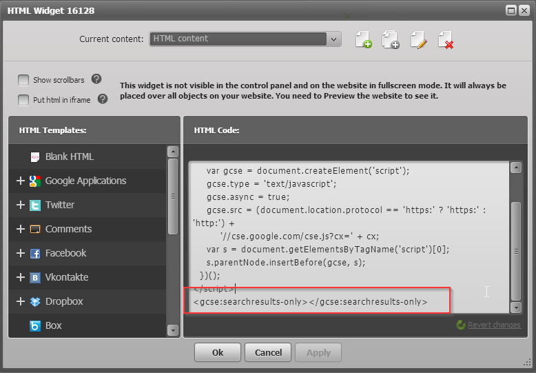
Task: Open help for Show scrollbars
Action: (x=96, y=79)
